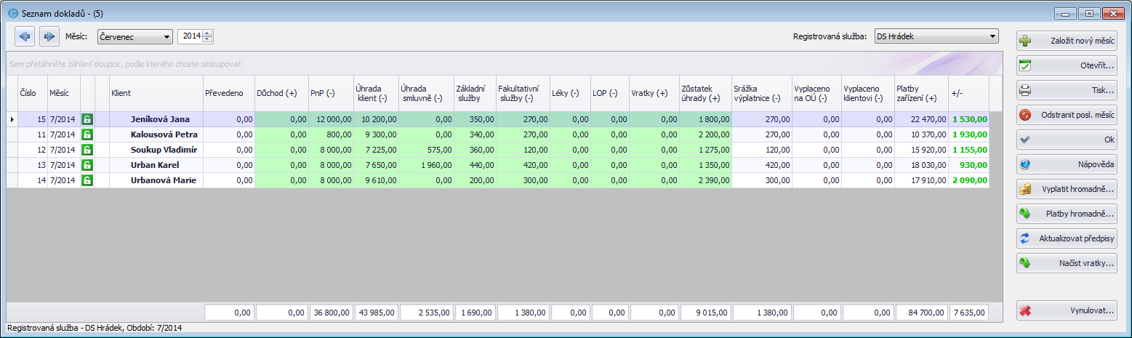Click the Otevřít... button
Screen dimensions: 1132x338
point(1067,66)
